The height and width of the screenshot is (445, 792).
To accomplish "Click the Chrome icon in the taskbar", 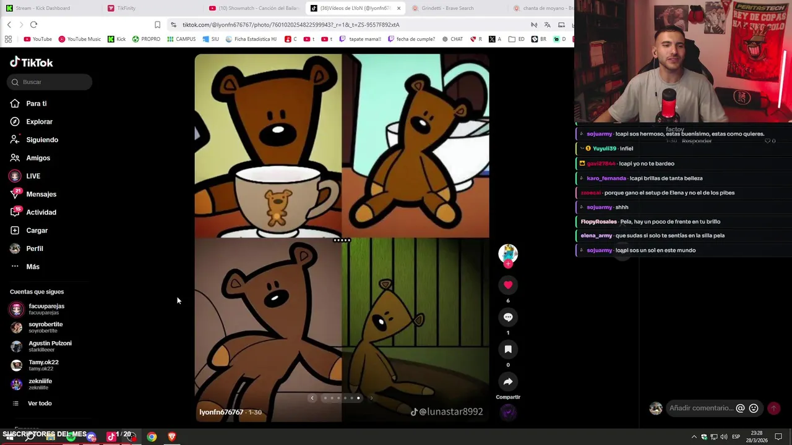I will tap(152, 437).
